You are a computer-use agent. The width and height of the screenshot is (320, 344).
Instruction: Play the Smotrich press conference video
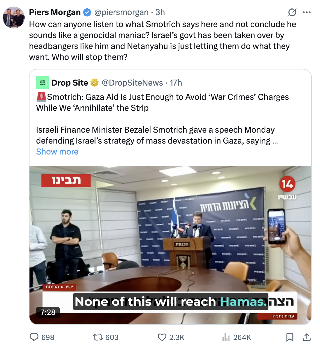[x=170, y=245]
